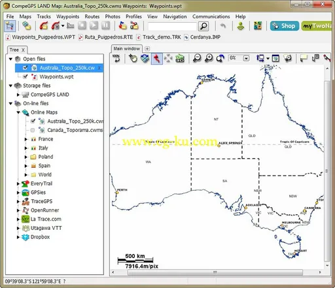Close the Tree tab with X
335x288 pixels.
point(23,50)
